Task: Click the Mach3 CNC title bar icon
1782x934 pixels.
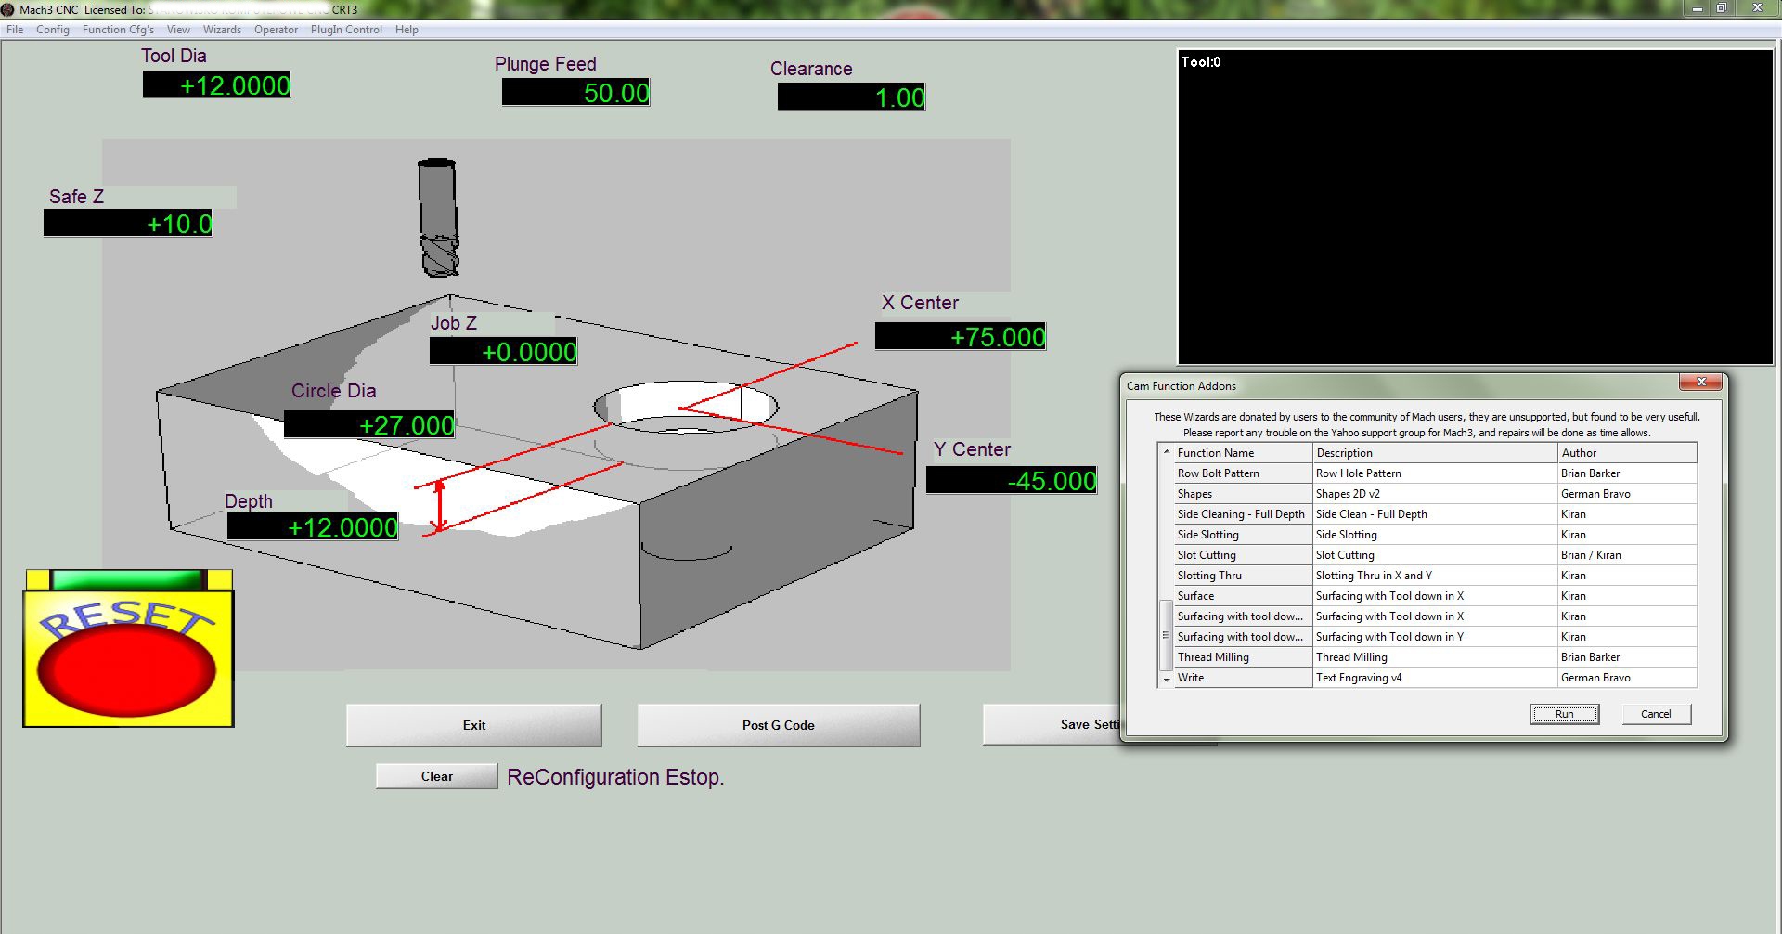Action: coord(8,9)
